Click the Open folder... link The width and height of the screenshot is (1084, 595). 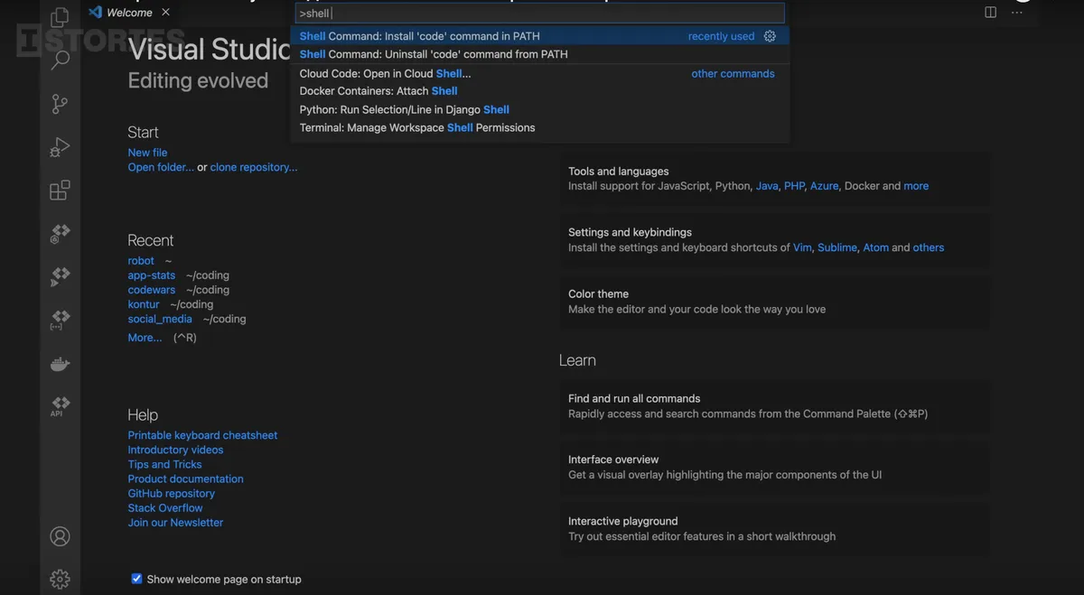pyautogui.click(x=161, y=167)
